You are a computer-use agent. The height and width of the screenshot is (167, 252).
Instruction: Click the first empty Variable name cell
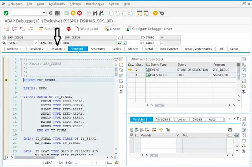click(158, 141)
